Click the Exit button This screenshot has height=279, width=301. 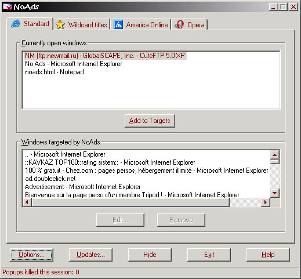point(209,255)
